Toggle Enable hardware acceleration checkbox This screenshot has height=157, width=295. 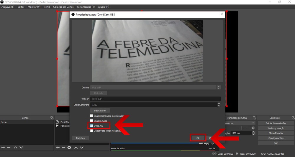coord(91,116)
